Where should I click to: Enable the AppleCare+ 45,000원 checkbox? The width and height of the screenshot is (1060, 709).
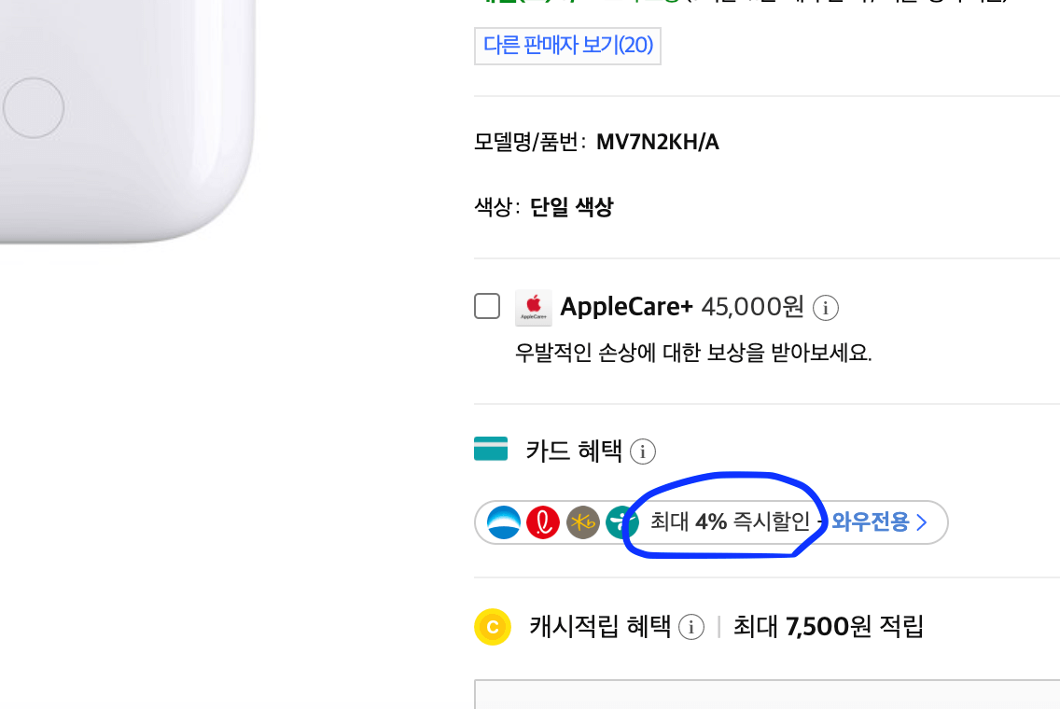[486, 306]
